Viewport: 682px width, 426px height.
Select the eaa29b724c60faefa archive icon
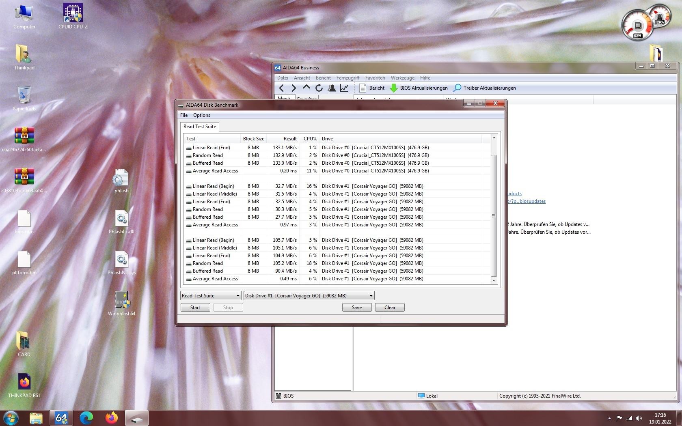(x=24, y=140)
